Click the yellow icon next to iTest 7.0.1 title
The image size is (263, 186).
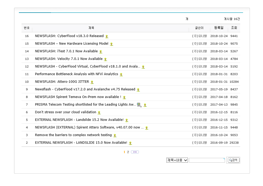click(101, 52)
